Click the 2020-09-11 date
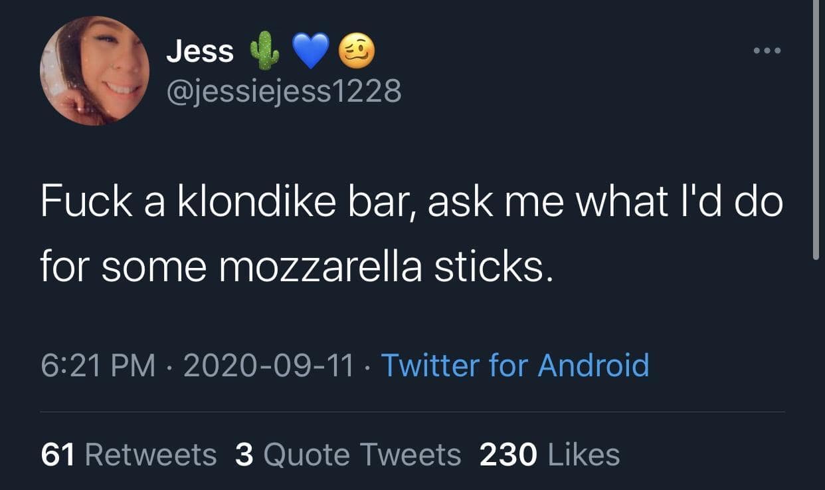The image size is (825, 490). click(x=268, y=366)
